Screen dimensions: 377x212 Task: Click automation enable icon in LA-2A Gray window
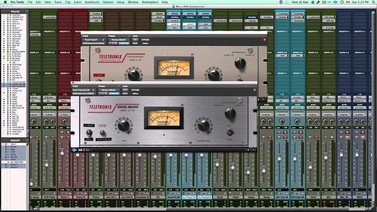(135, 40)
